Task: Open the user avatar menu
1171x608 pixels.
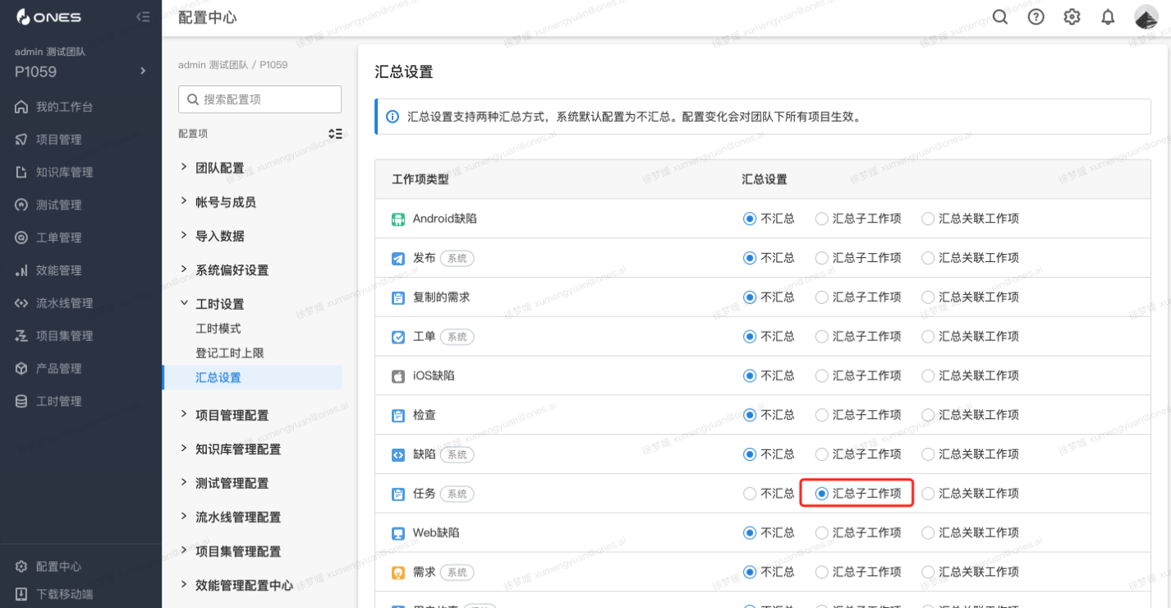Action: 1146,17
